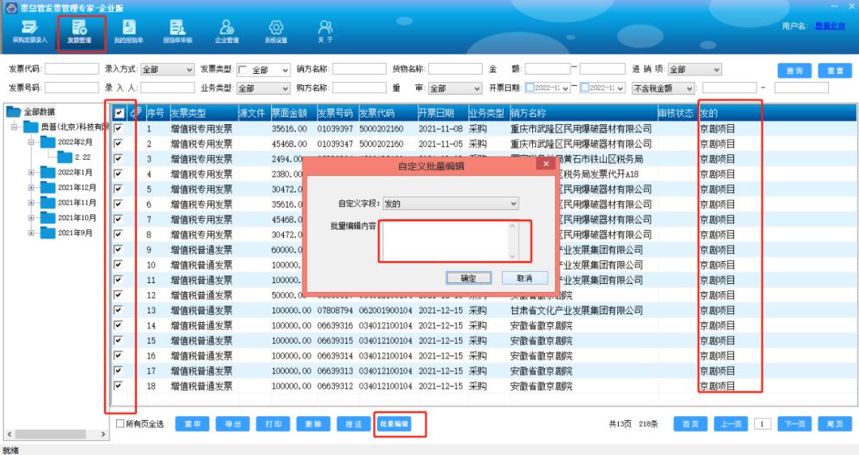This screenshot has width=859, height=455.
Task: Click the app logo in title bar
Action: pyautogui.click(x=11, y=8)
